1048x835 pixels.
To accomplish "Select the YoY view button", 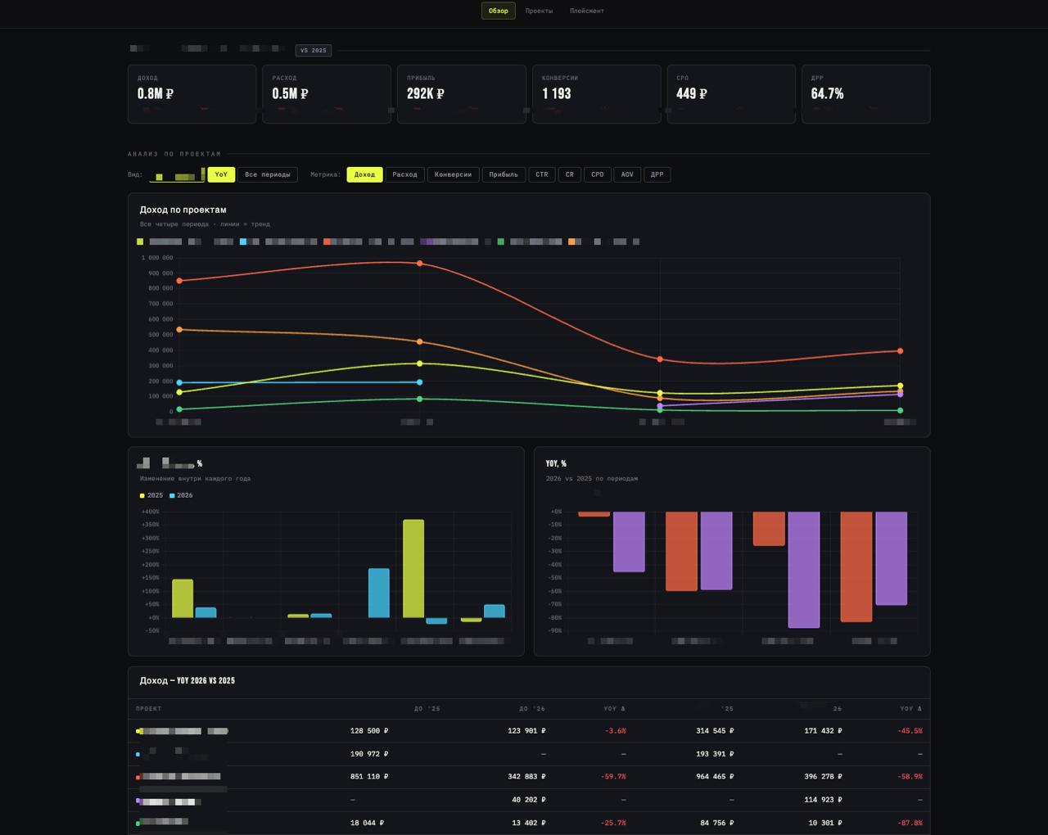I will tap(221, 174).
